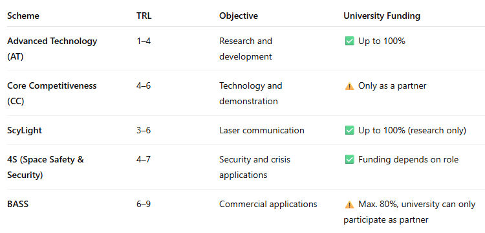Screen dimensions: 485x233
Task: Click the Laser communication objective text
Action: tap(262, 130)
